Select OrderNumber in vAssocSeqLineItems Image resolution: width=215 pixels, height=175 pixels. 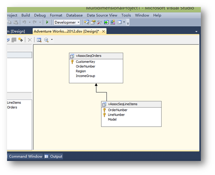click(118, 110)
